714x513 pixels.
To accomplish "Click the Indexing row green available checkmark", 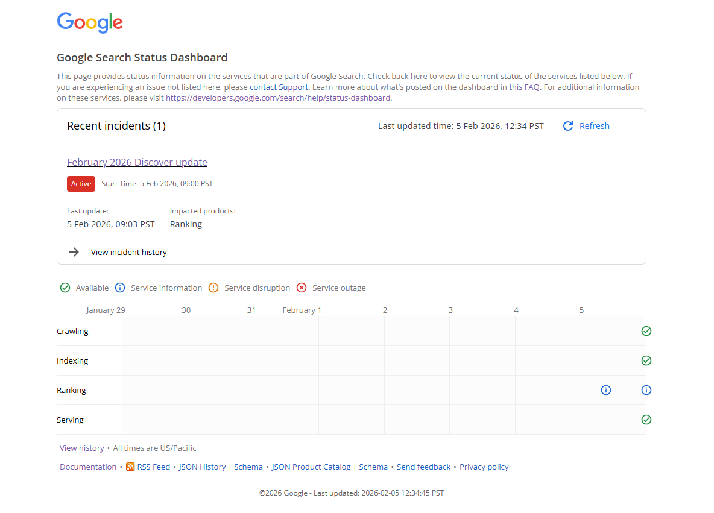I will [x=646, y=360].
